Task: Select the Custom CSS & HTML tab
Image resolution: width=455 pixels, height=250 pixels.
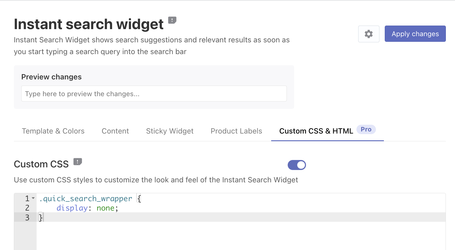Action: point(316,131)
